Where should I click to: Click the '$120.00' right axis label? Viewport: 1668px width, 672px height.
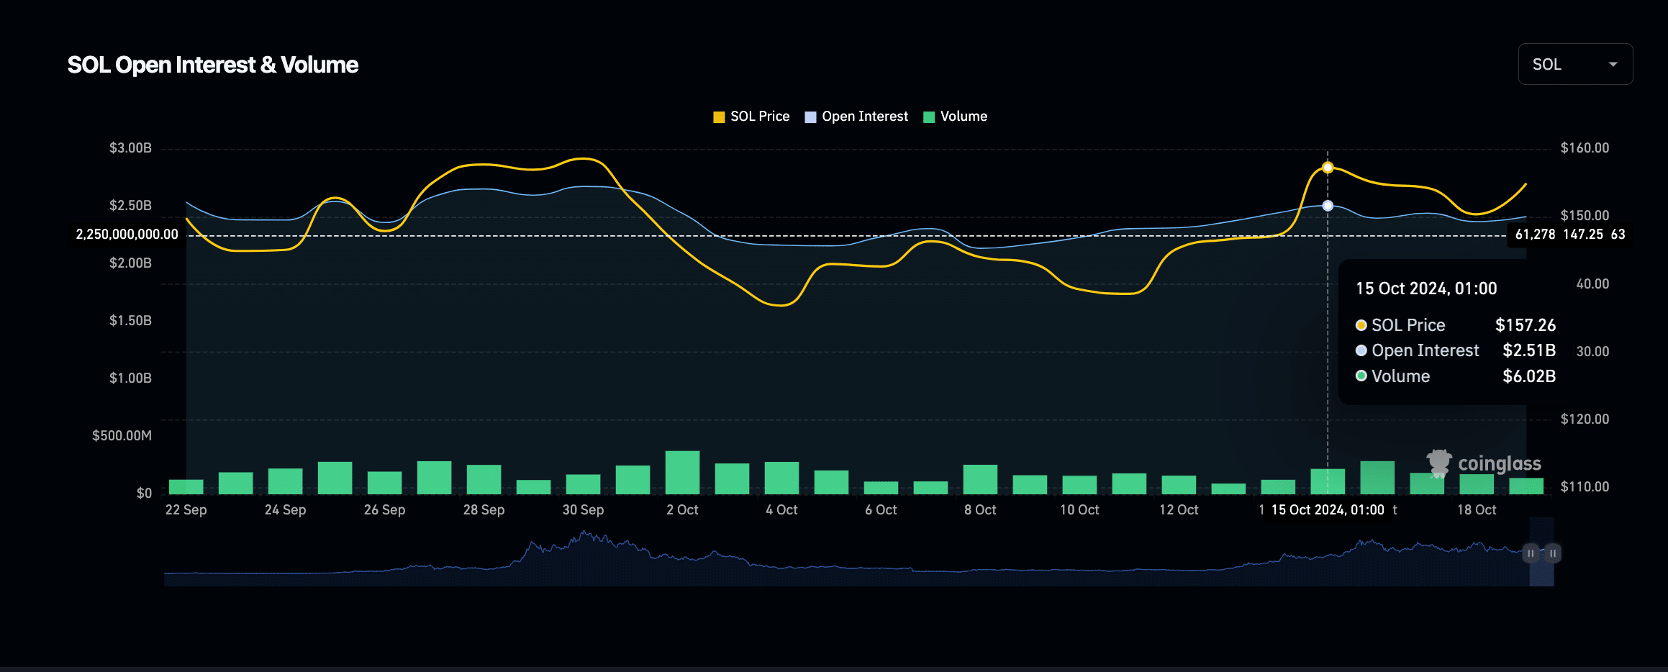[1585, 419]
